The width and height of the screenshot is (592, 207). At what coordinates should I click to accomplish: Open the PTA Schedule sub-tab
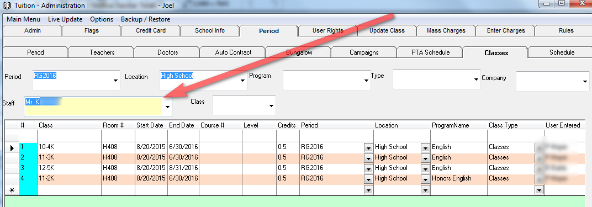[x=430, y=52]
